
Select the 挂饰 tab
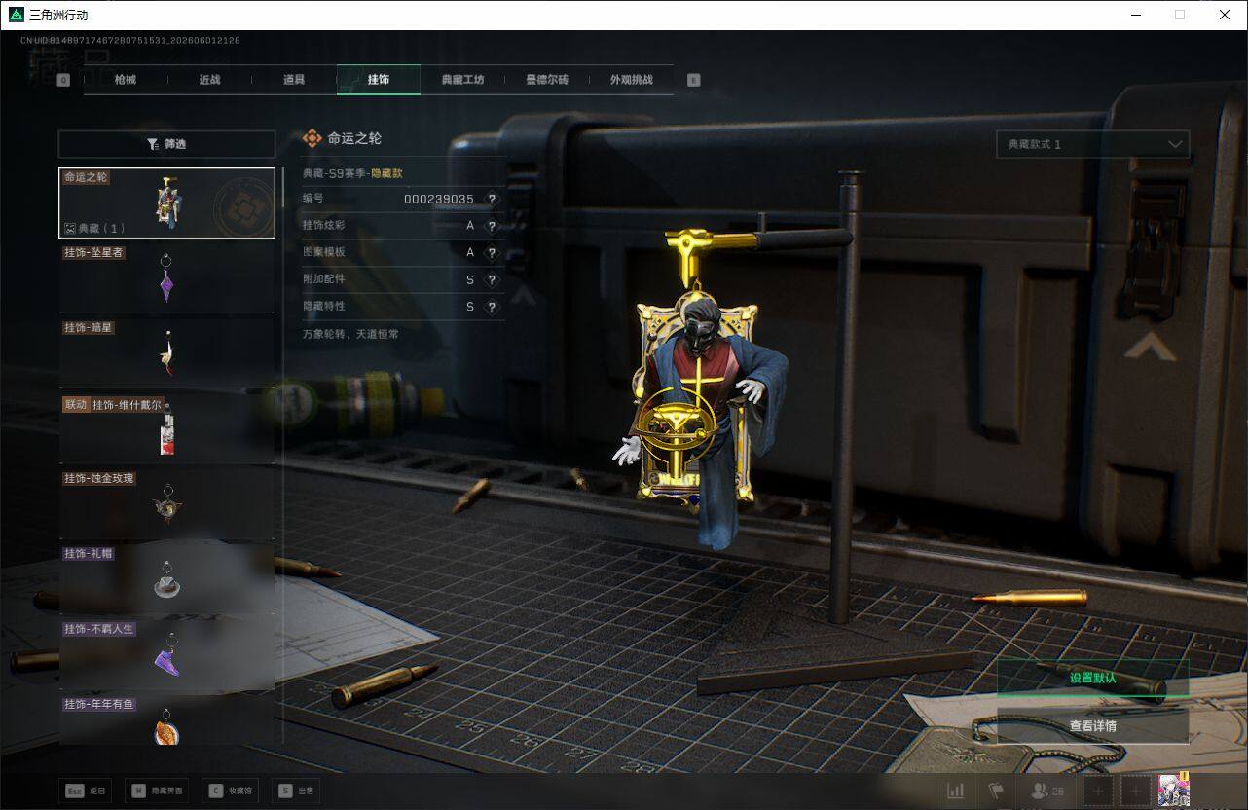click(379, 80)
